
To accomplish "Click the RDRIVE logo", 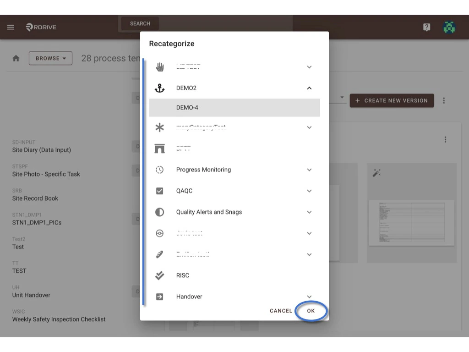I will pyautogui.click(x=41, y=27).
